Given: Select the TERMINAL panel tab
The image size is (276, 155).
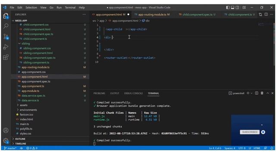Looking at the screenshot, I should tap(154, 93).
